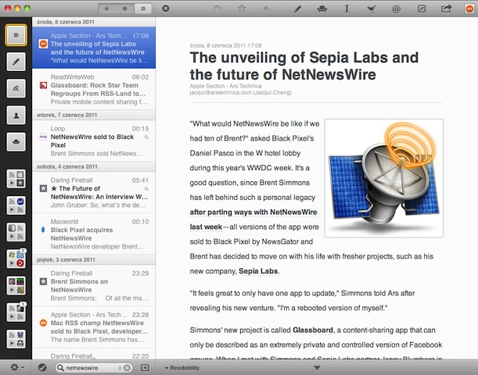Clear the netnewswire search text
The image size is (478, 375).
[127, 368]
